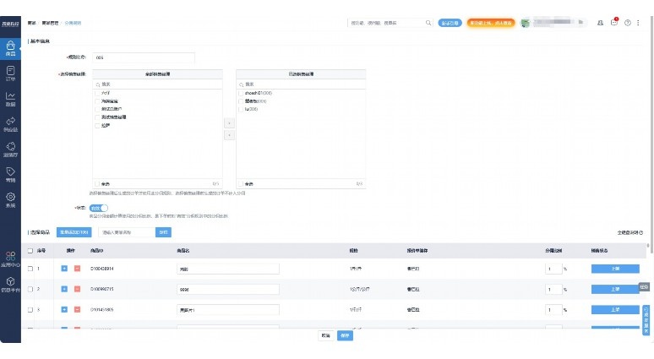
Task: Open the blue vertical side tab at right edge
Action: 646,320
